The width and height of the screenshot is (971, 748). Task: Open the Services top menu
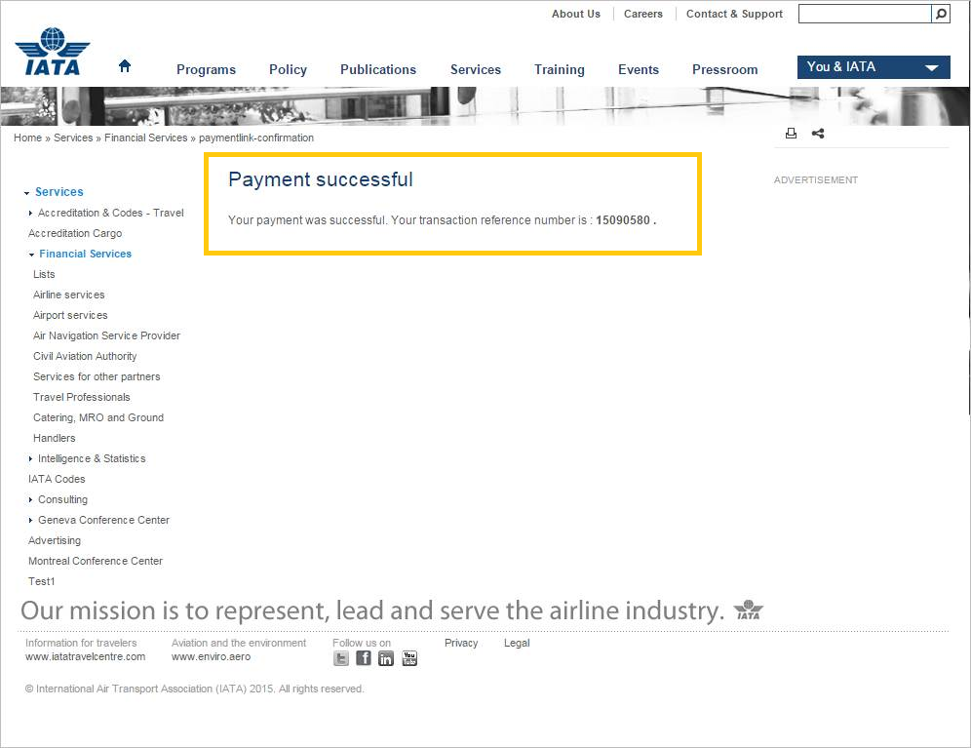point(476,69)
